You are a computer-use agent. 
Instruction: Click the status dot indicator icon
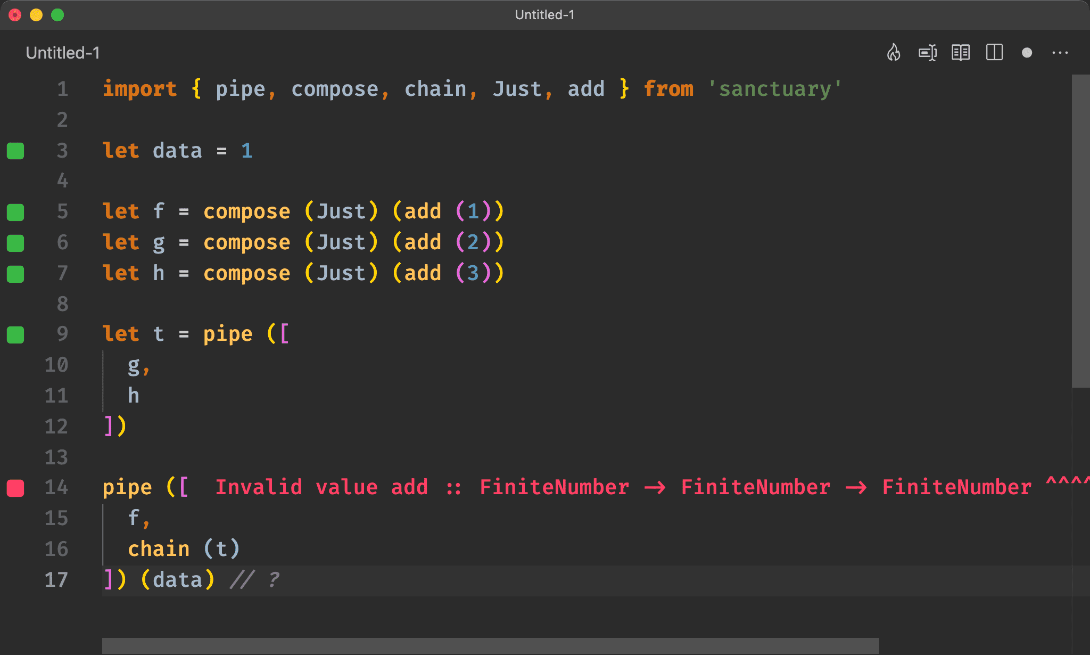pos(1028,53)
